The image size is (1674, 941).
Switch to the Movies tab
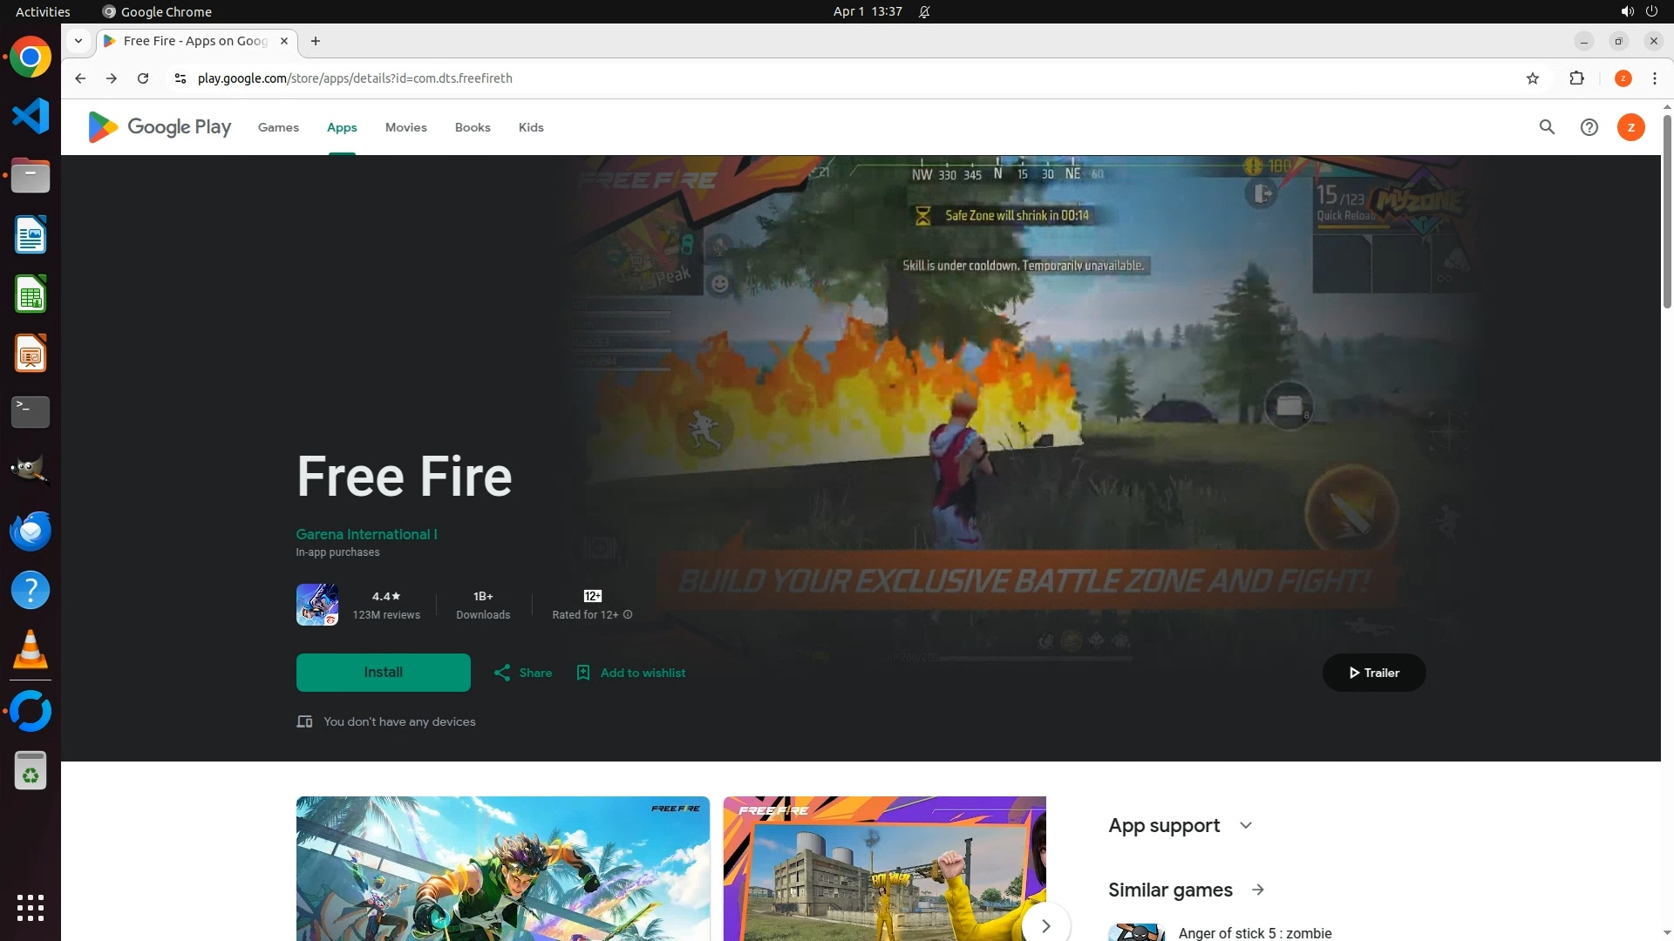(405, 127)
